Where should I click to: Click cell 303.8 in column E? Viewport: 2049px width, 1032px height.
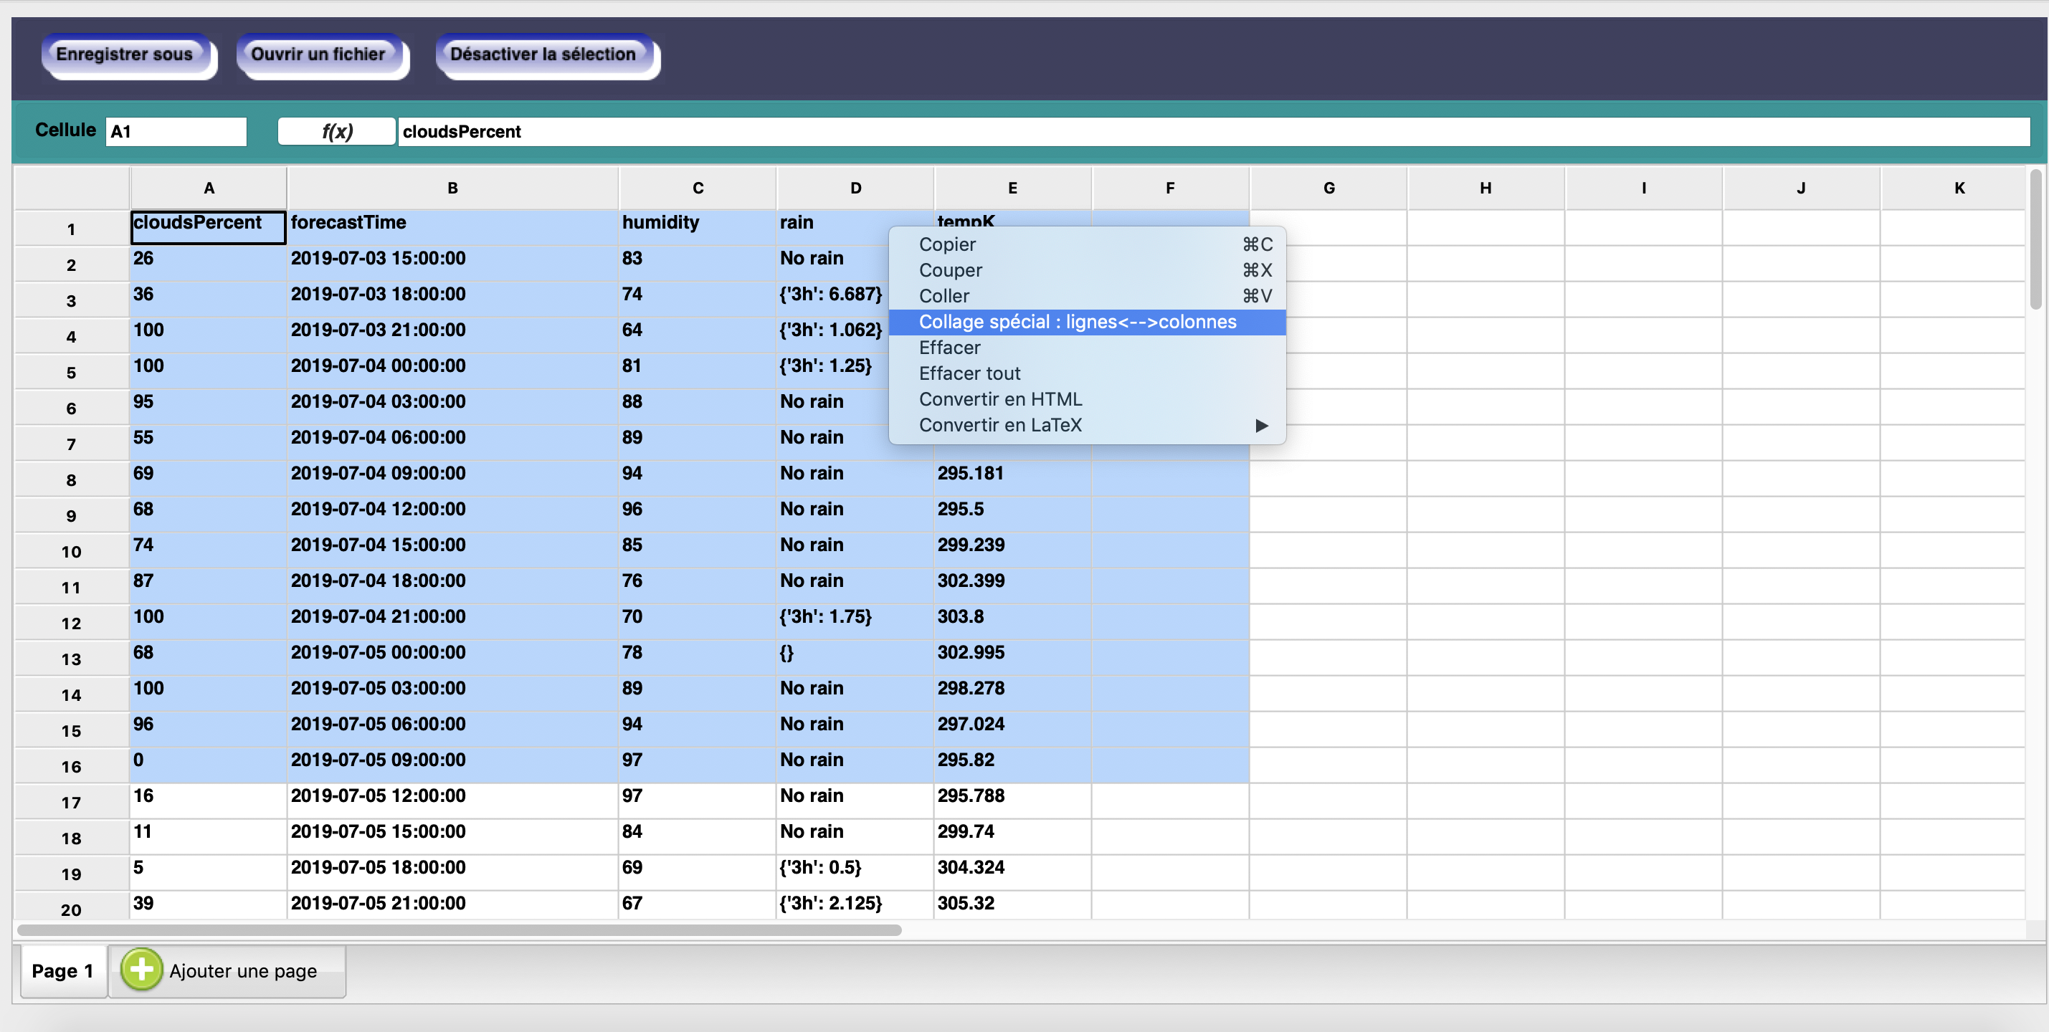point(1012,621)
